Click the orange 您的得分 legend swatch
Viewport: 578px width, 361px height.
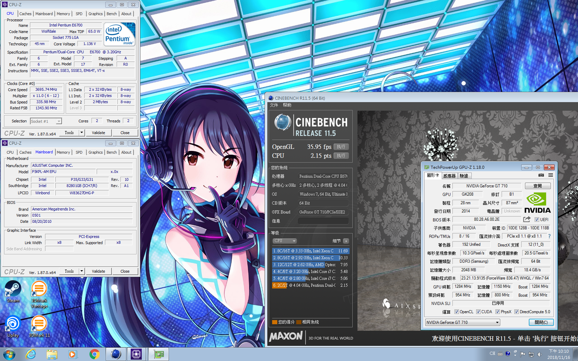coord(275,322)
